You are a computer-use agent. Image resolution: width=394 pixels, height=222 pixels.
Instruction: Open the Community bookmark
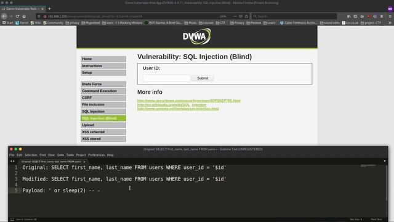click(x=53, y=23)
